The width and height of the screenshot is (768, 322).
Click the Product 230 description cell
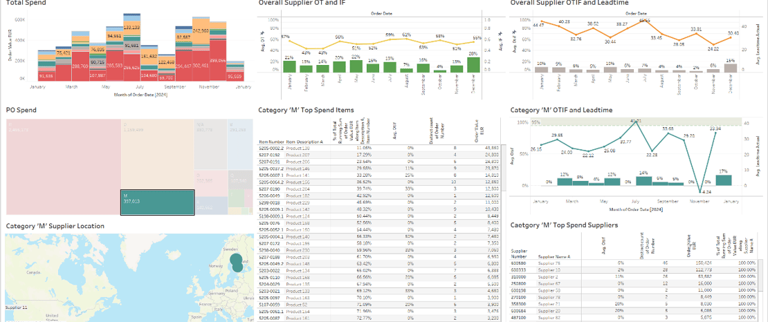click(x=298, y=249)
